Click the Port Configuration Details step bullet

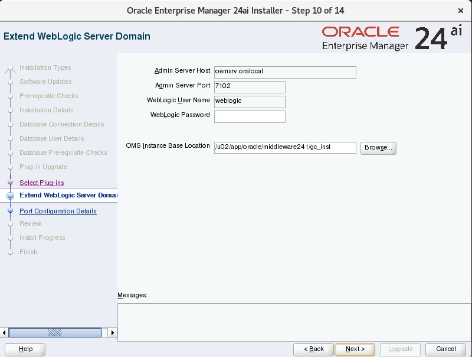(10, 210)
